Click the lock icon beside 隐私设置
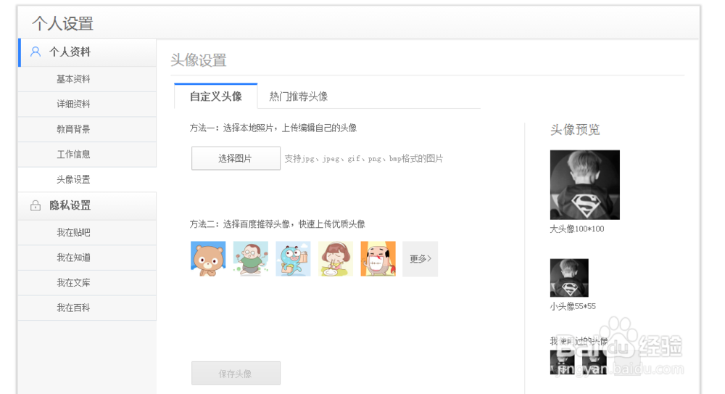 [x=35, y=205]
